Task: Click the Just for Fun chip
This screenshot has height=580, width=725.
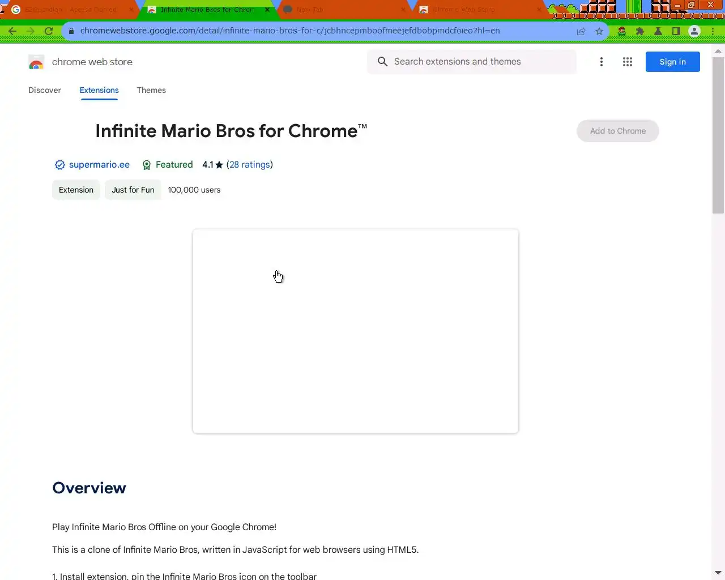Action: point(133,190)
